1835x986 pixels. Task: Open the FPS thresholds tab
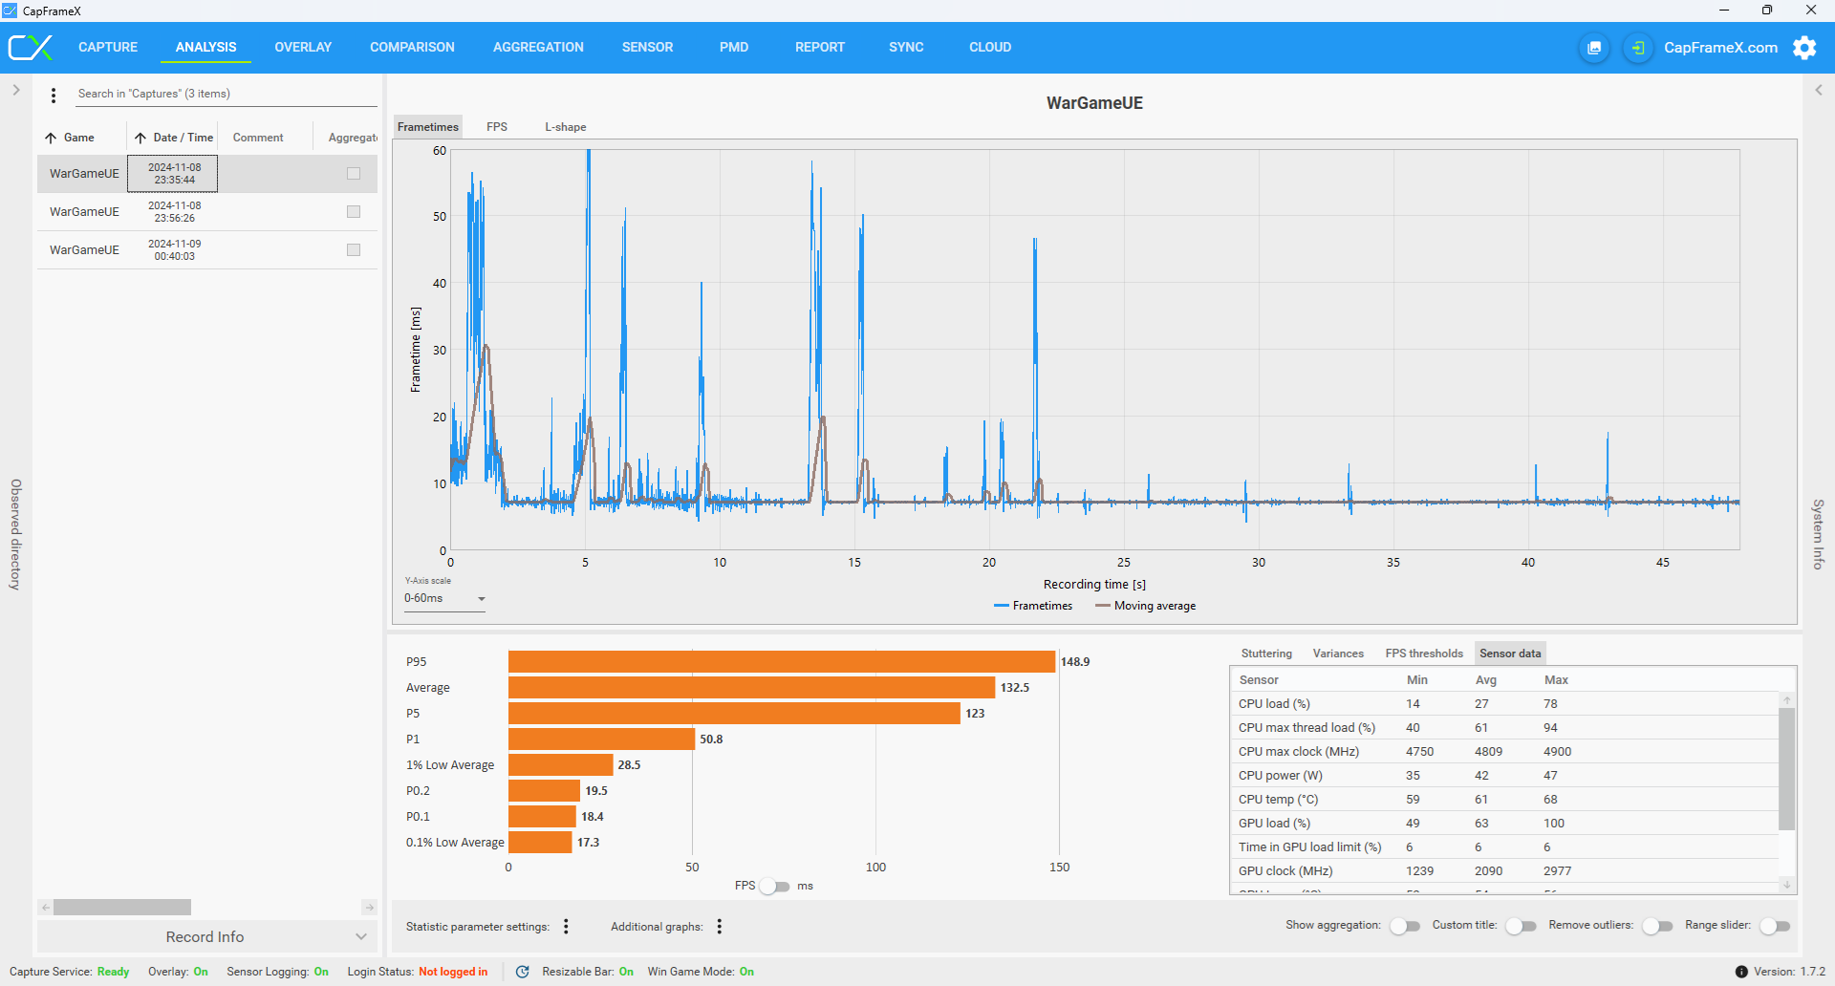(1424, 654)
